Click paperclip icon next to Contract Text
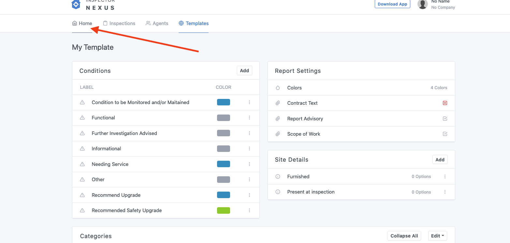The height and width of the screenshot is (243, 510). tap(278, 103)
